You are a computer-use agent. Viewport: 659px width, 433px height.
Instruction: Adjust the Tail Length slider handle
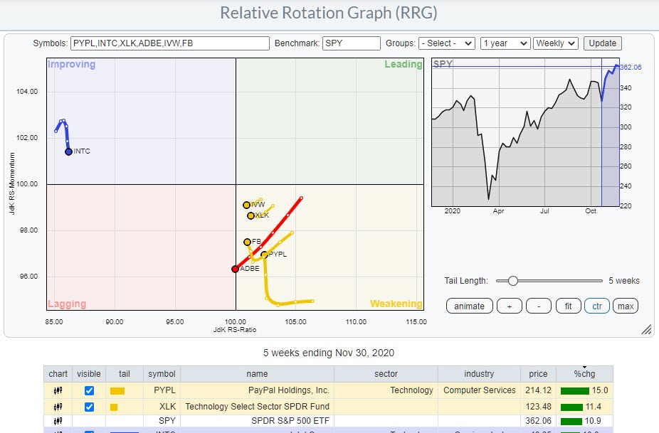(x=512, y=281)
